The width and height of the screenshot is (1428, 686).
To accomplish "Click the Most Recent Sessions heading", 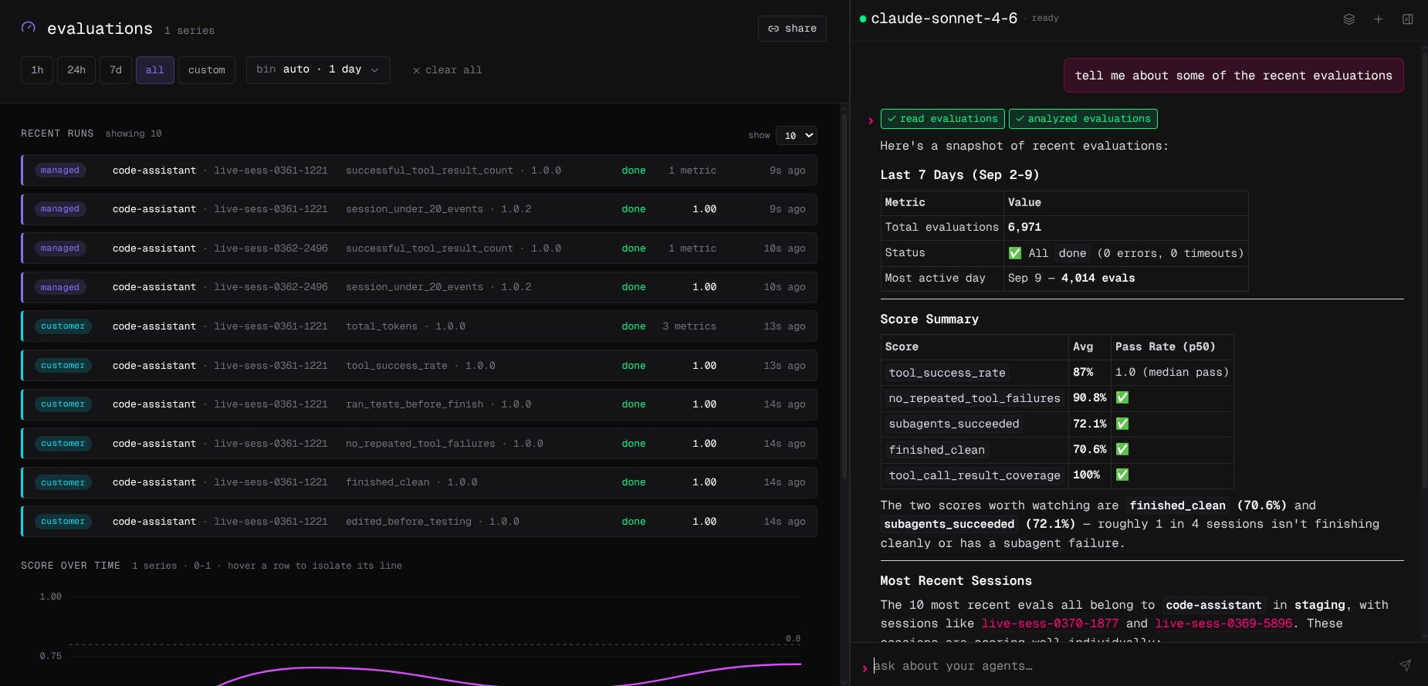I will [x=956, y=581].
